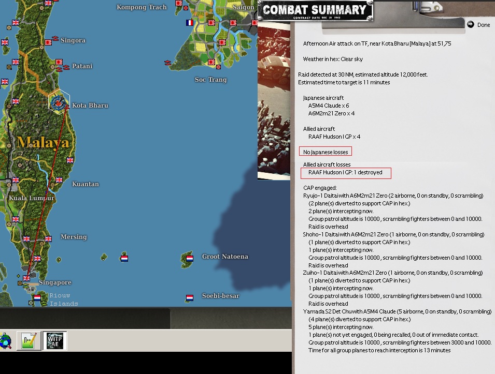Click the Dutch flag at Soebi-besar
The image size is (495, 374).
pos(190,298)
